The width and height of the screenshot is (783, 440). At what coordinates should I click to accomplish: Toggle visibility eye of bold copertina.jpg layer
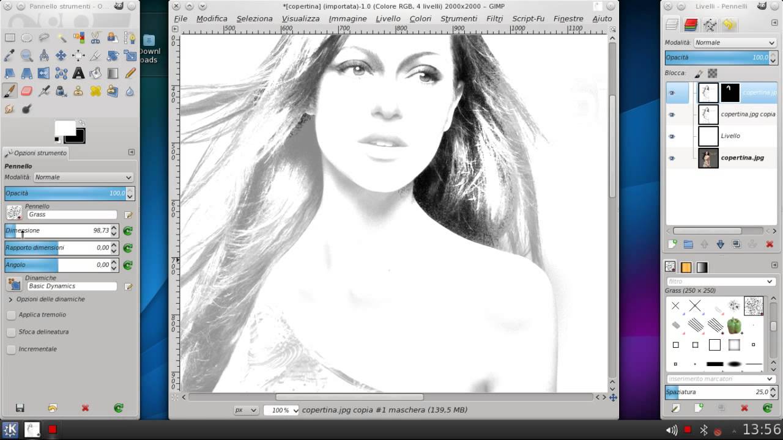pos(672,158)
